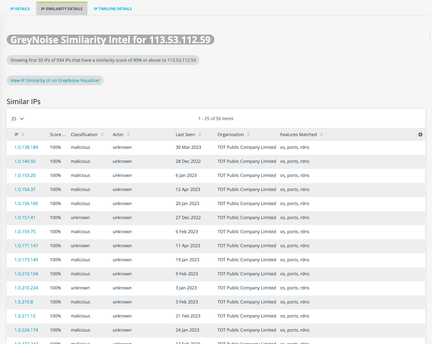Select the IP SIMILARITY DETAILS tab
Image resolution: width=432 pixels, height=344 pixels.
click(x=62, y=9)
